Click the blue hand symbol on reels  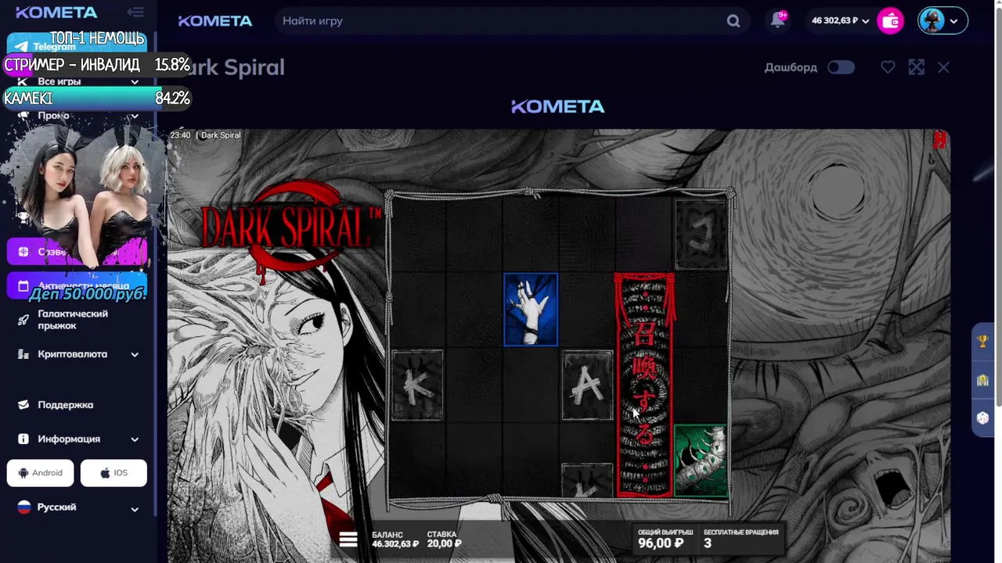point(531,309)
